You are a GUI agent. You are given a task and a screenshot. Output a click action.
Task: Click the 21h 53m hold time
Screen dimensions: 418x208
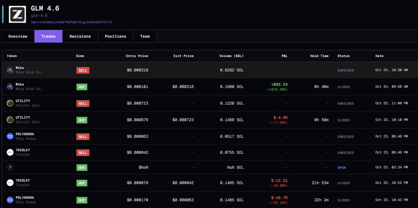[x=320, y=183]
